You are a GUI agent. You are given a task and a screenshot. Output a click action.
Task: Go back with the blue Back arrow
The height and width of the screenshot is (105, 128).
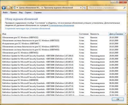4,8
